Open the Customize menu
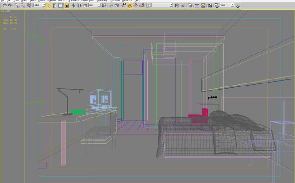The image size is (295, 183). 114,1
